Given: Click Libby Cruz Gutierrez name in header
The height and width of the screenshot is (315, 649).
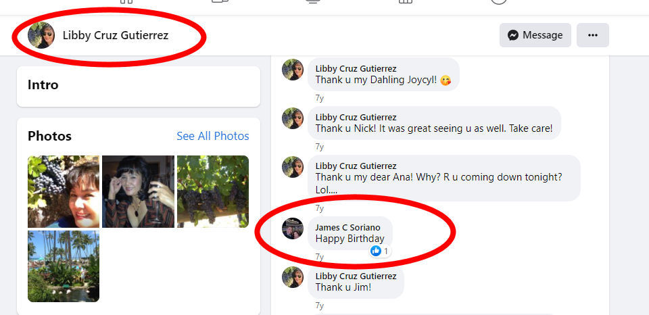Looking at the screenshot, I should [x=116, y=35].
